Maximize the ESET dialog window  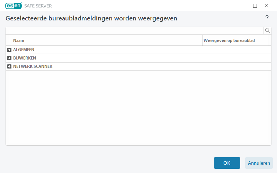click(x=255, y=6)
